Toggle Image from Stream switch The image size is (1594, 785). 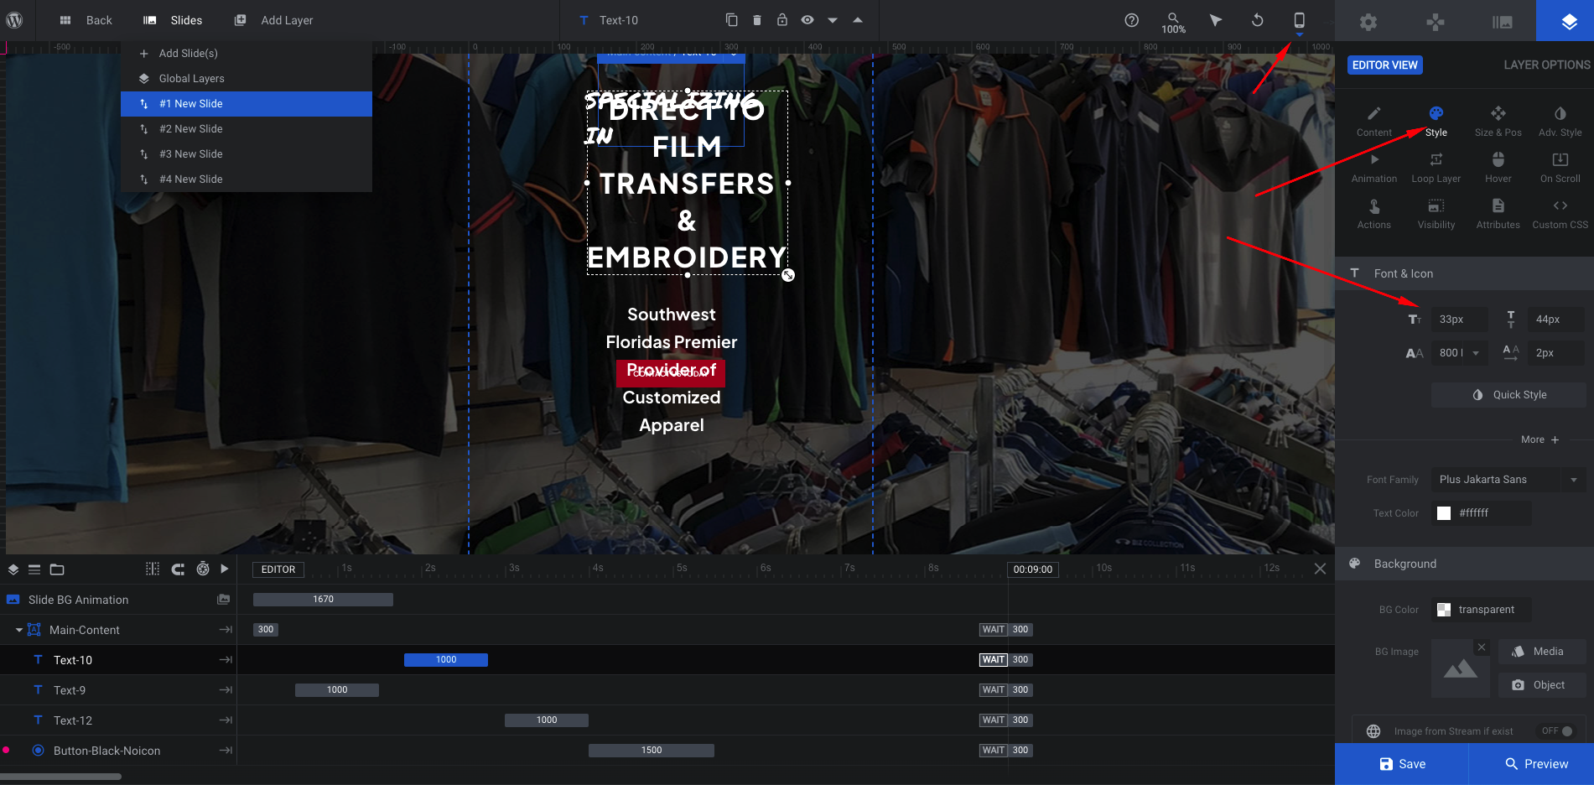tap(1559, 731)
